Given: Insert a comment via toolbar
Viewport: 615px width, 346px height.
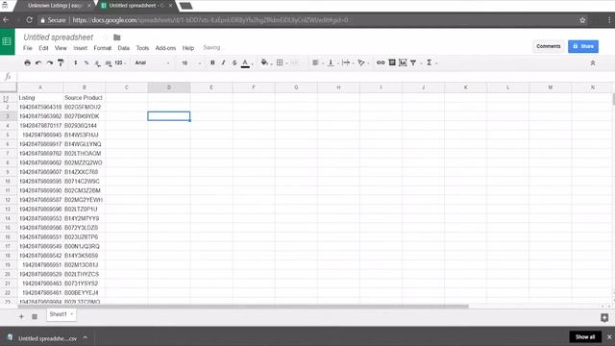Looking at the screenshot, I should [392, 62].
